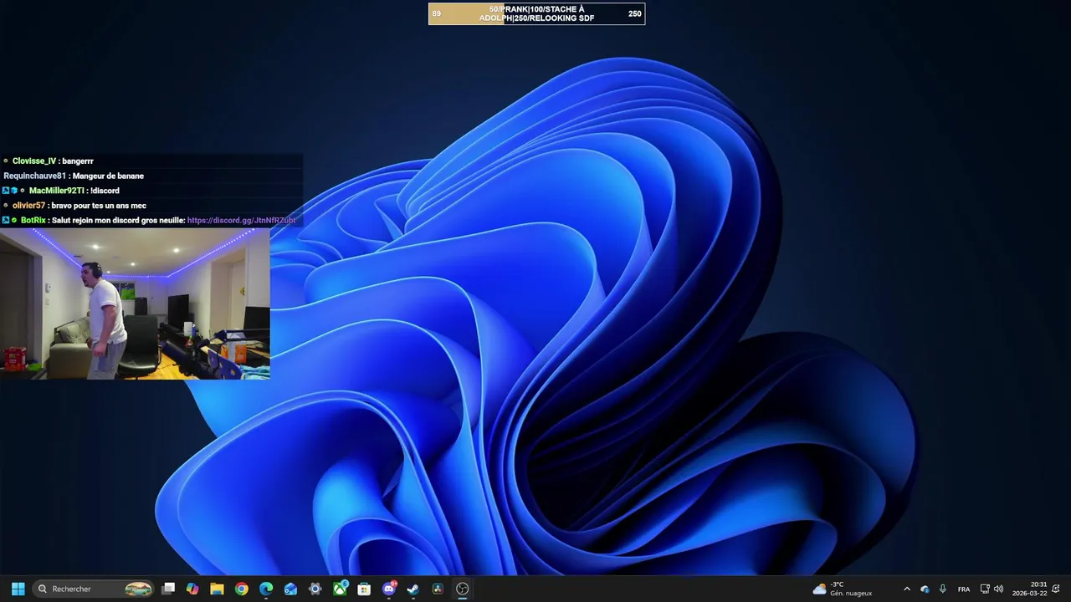Click the username Clovisse_IV in chat

coord(34,161)
